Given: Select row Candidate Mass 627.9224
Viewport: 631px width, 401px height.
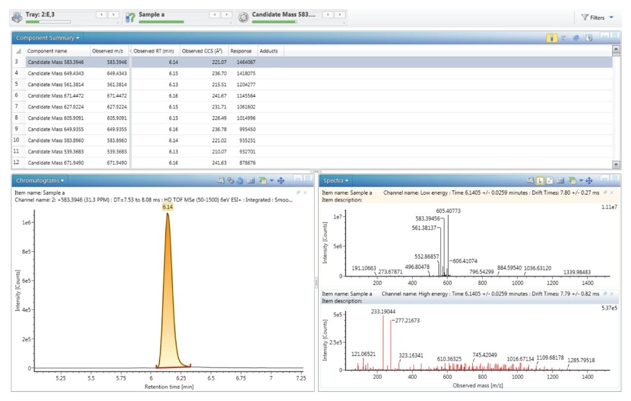Looking at the screenshot, I should tap(312, 106).
